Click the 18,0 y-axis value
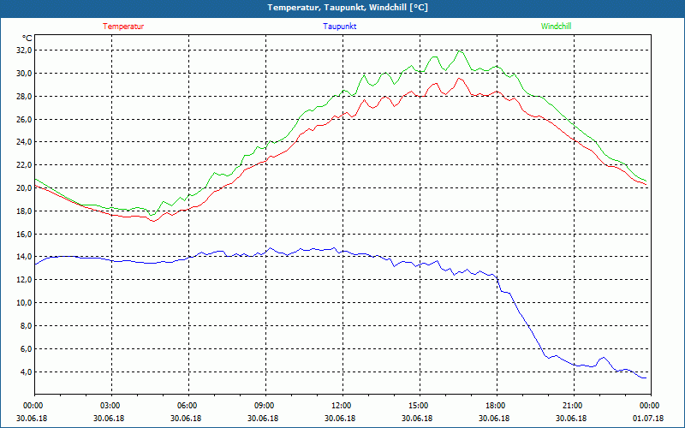The width and height of the screenshot is (685, 428). pos(24,211)
